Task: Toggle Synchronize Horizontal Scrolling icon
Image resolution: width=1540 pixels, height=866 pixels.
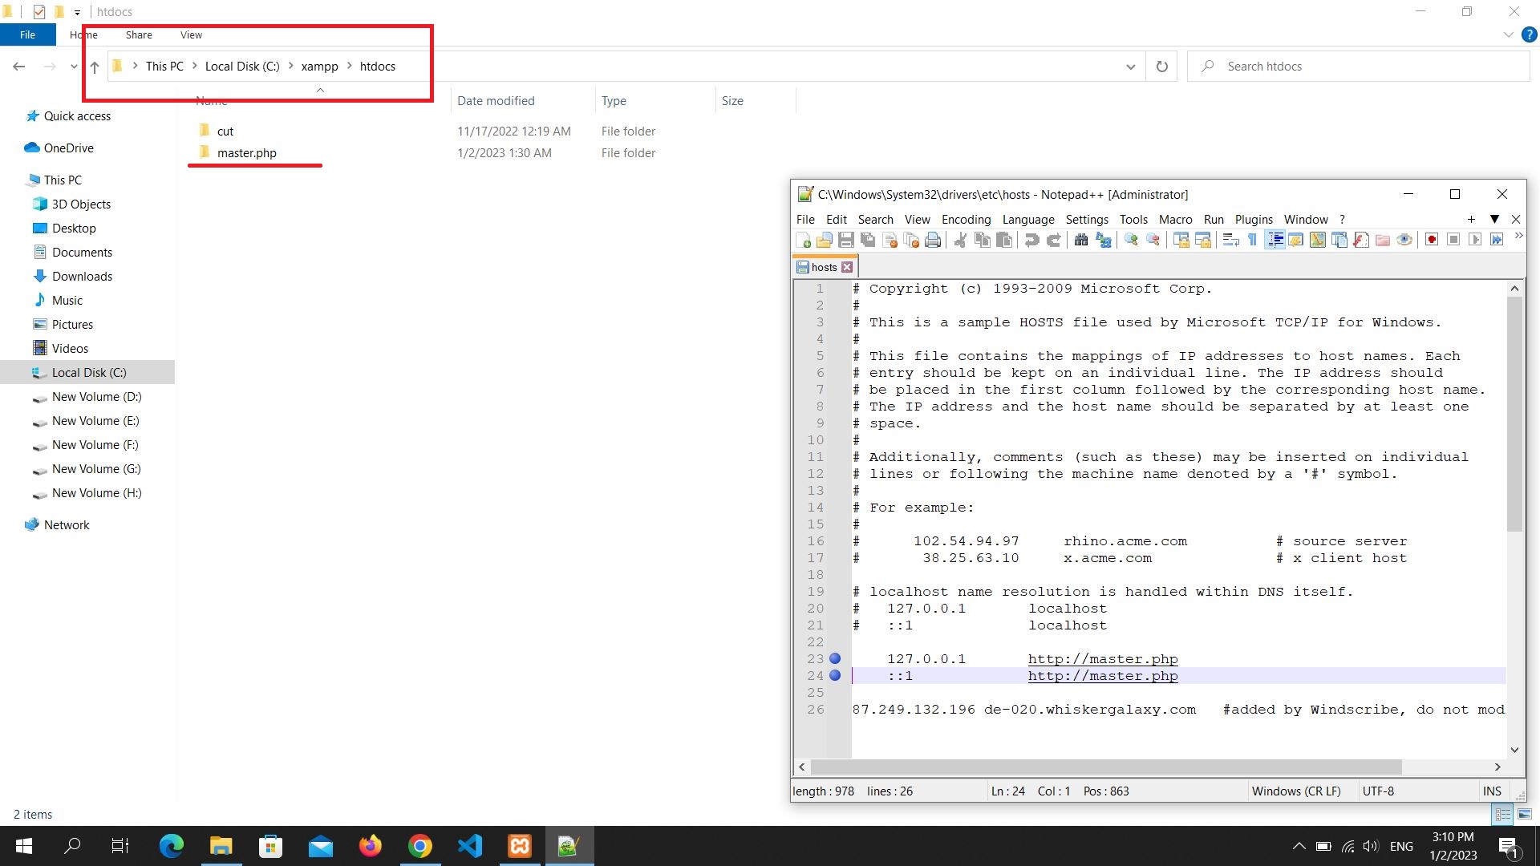Action: click(x=1202, y=240)
